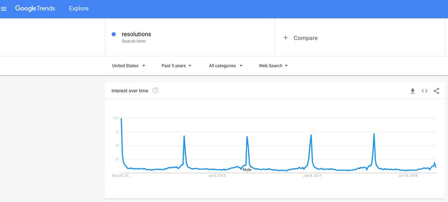Expand the United States region dropdown
This screenshot has width=448, height=202.
click(x=128, y=66)
